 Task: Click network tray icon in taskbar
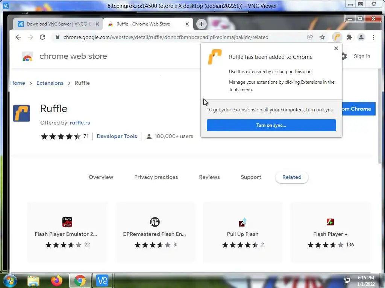pos(347,280)
